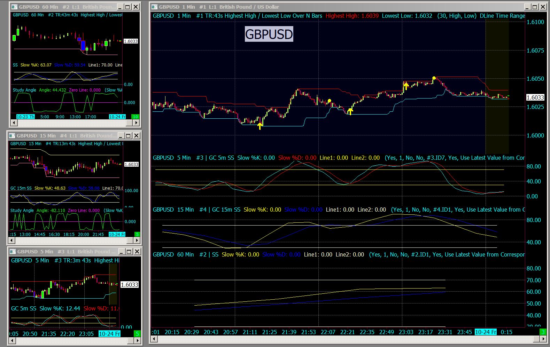This screenshot has width=550, height=347.
Task: Click left scroll arrow in 60 Min chart
Action: click(14, 123)
